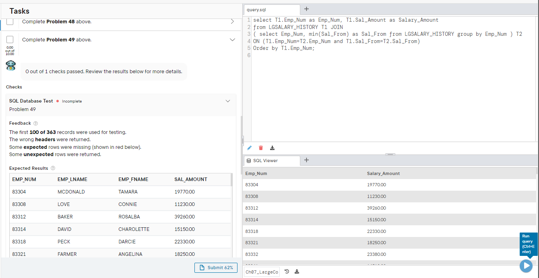539x278 pixels.
Task: Click the 83332 row in SQL Viewer
Action: pos(389,254)
